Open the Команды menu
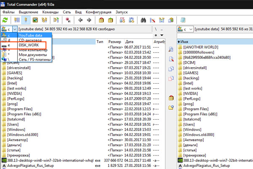The image size is (253, 169). click(x=50, y=12)
